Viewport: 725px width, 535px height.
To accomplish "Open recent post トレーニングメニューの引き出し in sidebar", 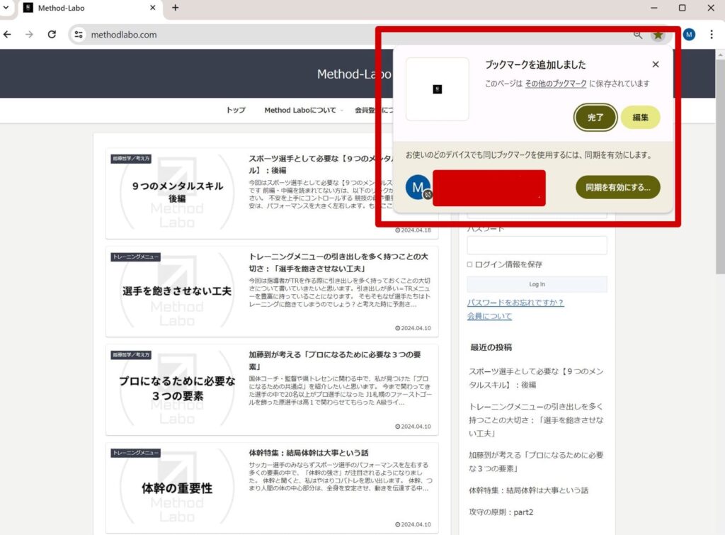I will 536,419.
